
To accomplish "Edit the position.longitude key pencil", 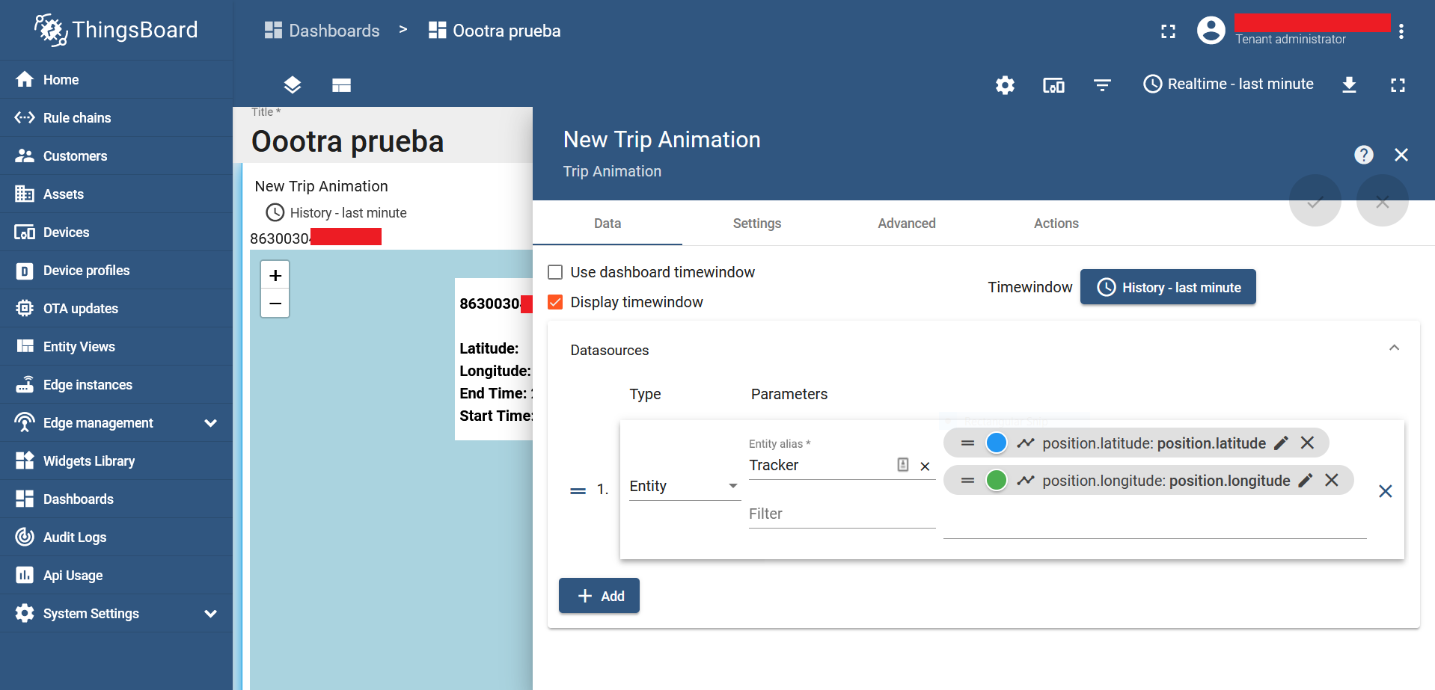I will pos(1306,481).
